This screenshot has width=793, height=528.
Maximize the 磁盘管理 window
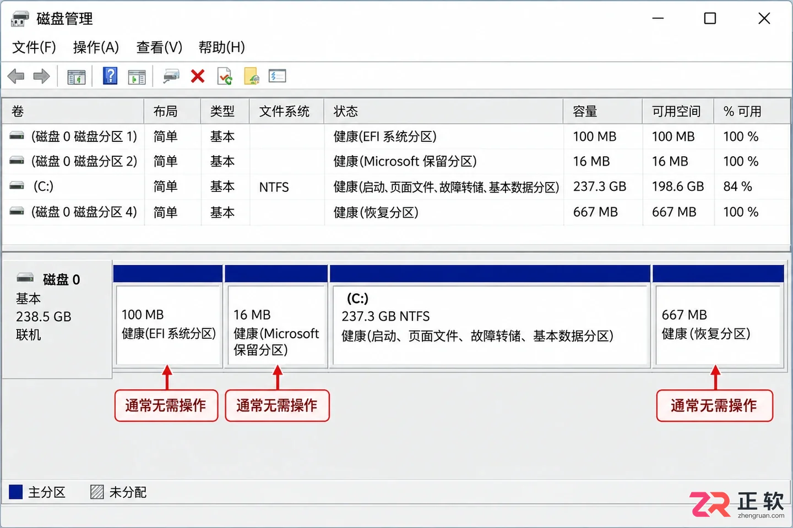coord(710,19)
